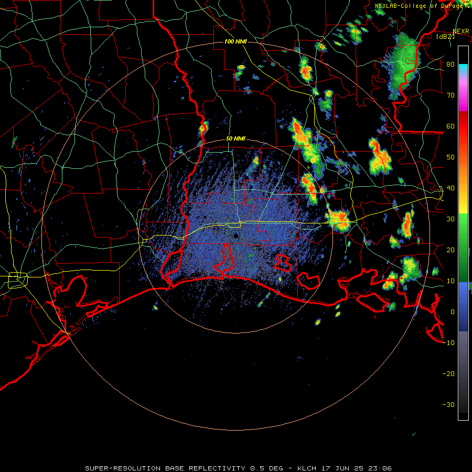
Task: Click the KLCH radar site center dot
Action: pyautogui.click(x=235, y=235)
